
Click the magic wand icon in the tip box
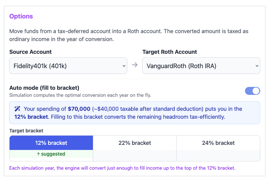pyautogui.click(x=17, y=109)
